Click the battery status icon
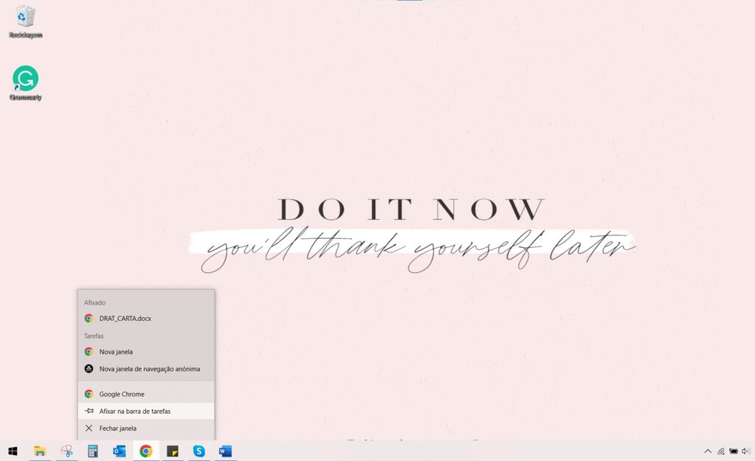 coord(733,451)
